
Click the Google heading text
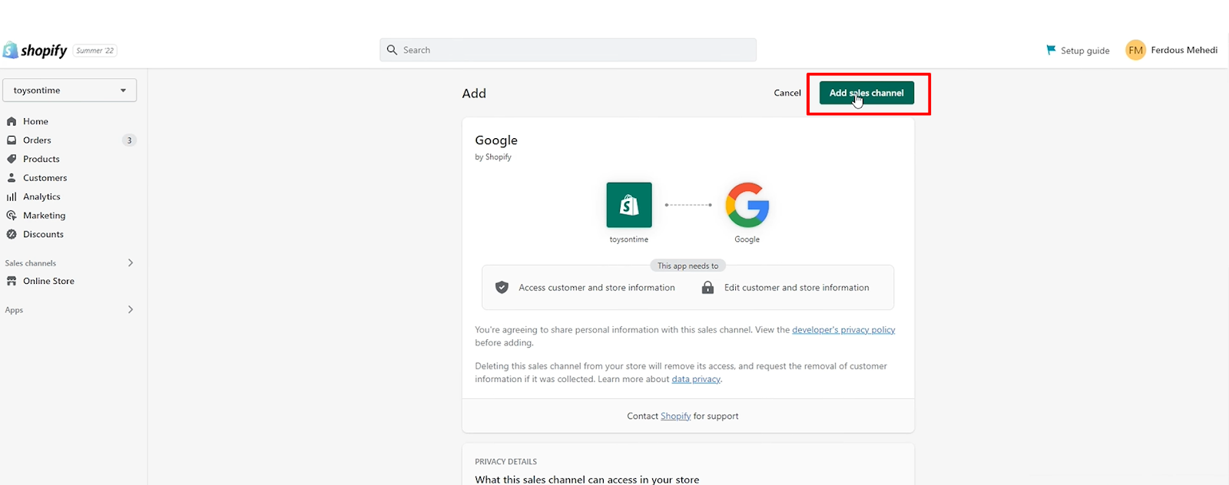click(x=496, y=140)
